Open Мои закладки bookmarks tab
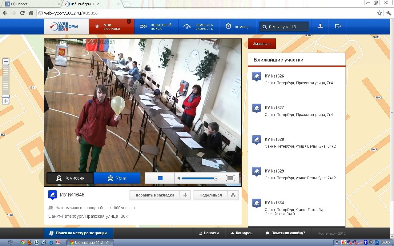 tap(111, 27)
